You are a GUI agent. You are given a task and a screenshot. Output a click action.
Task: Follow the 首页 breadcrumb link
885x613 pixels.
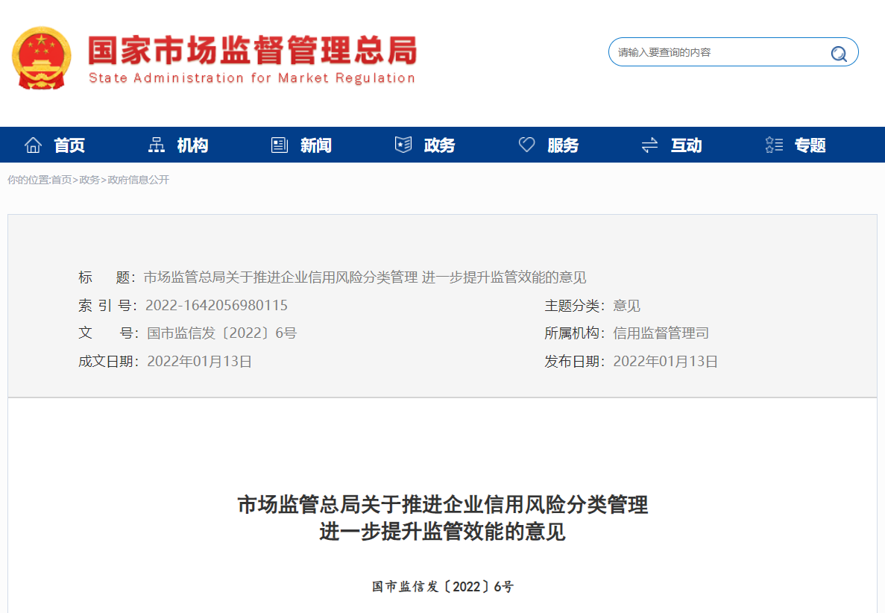62,180
